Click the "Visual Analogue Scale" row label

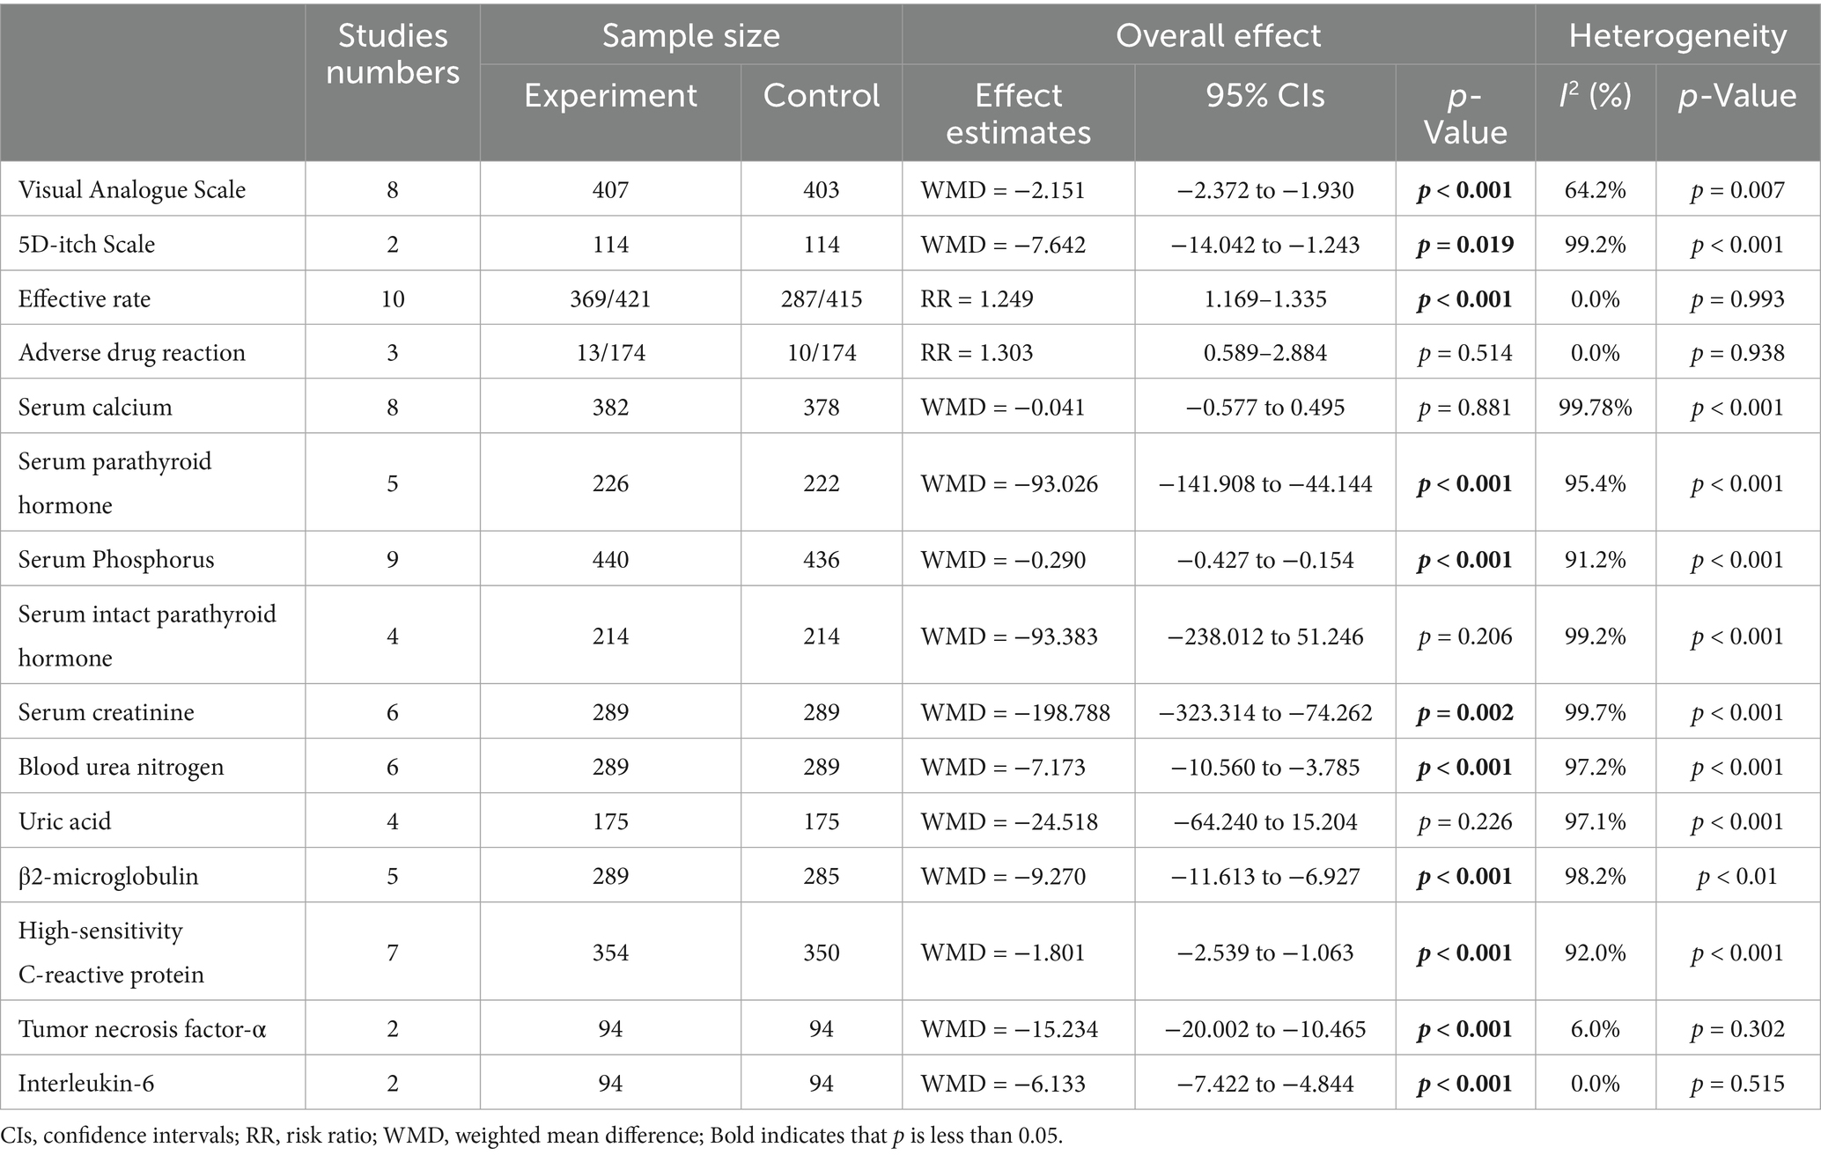(132, 190)
